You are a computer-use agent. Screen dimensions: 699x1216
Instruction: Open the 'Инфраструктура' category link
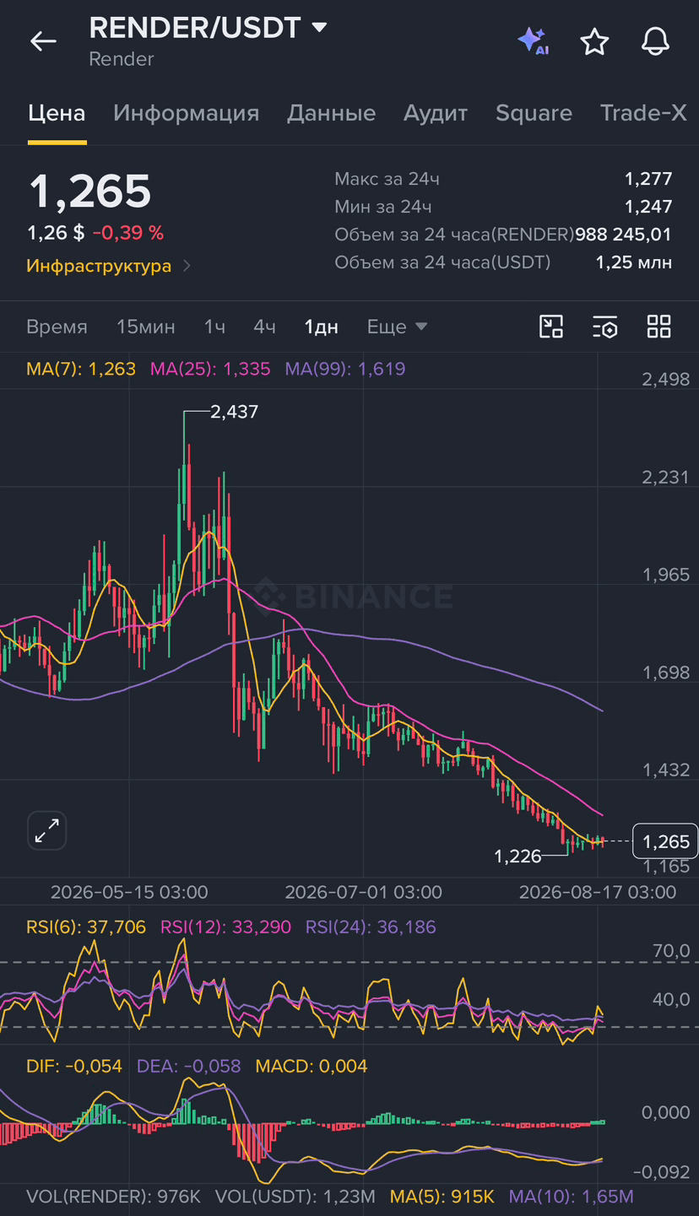(109, 266)
